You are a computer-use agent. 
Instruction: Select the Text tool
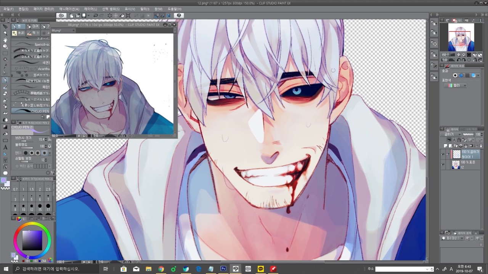coord(5,147)
